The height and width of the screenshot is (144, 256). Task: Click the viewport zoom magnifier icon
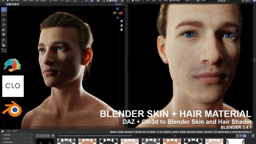point(122,21)
